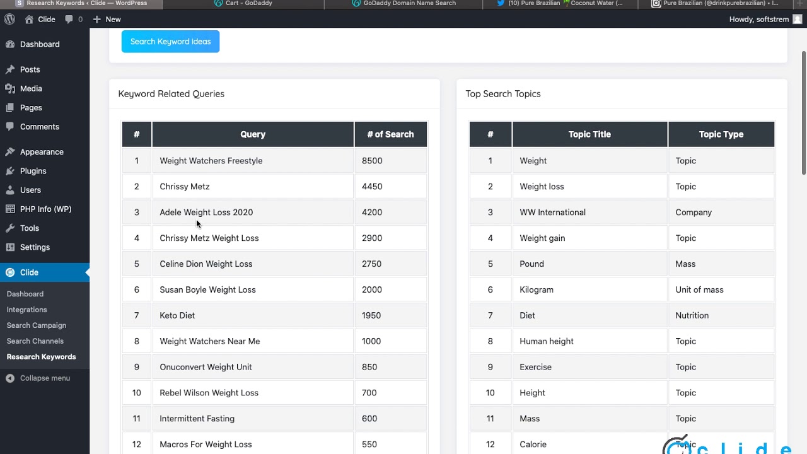Click the Comments icon in sidebar

click(x=9, y=126)
